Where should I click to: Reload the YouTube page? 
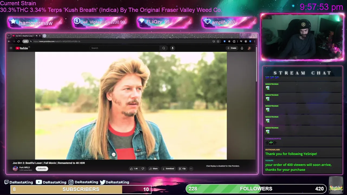[x=18, y=41]
